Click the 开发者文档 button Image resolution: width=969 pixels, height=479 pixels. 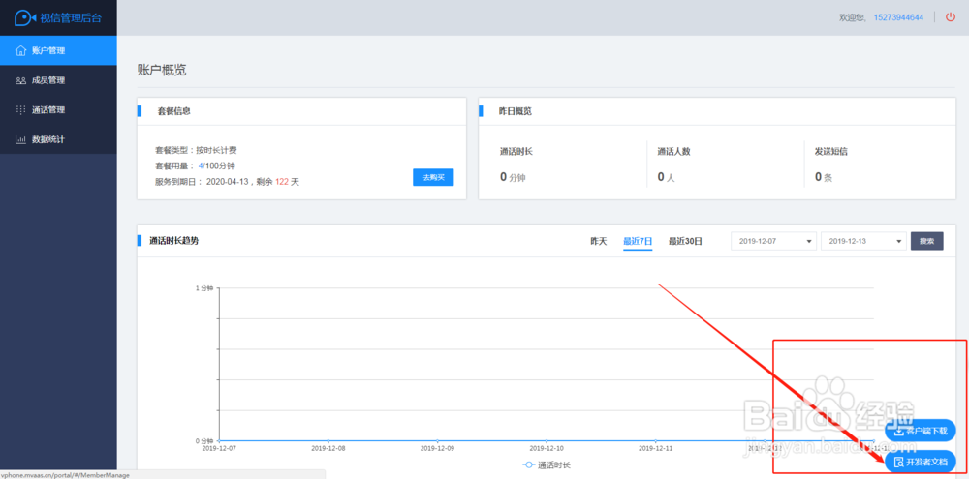(x=921, y=462)
